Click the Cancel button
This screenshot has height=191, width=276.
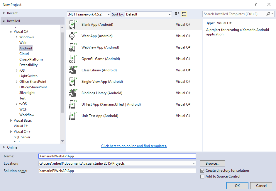(261, 185)
